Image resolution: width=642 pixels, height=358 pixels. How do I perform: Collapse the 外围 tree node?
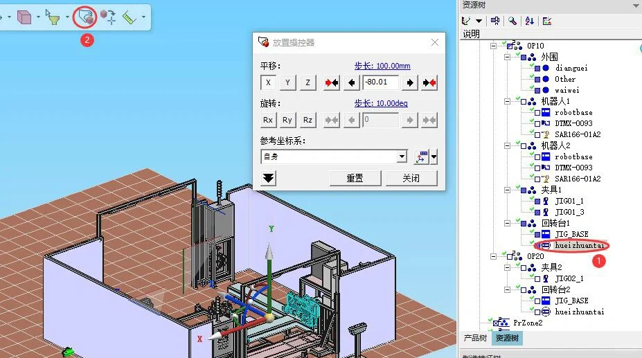pos(507,57)
